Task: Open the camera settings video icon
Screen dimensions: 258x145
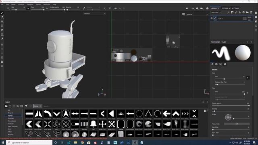Action: (202, 8)
